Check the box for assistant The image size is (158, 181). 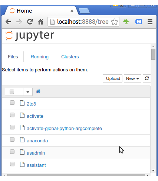click(x=12, y=164)
